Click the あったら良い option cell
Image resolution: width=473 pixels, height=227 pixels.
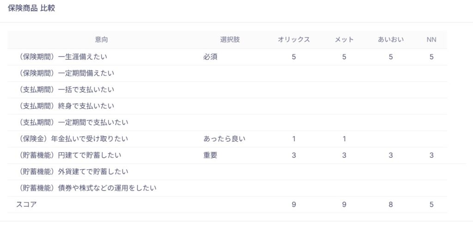[x=224, y=138]
